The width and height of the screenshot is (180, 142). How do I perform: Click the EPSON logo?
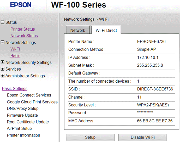coord(21,5)
